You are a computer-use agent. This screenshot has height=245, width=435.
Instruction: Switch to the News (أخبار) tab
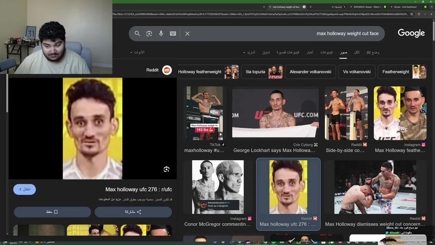click(310, 52)
